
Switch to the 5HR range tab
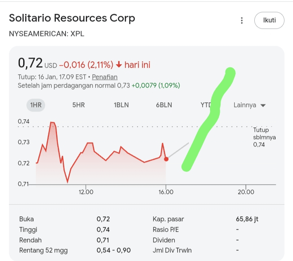[x=79, y=105]
